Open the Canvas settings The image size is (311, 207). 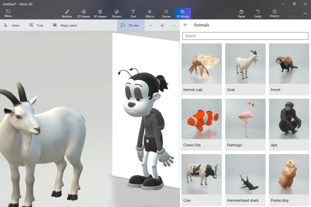[x=166, y=14]
